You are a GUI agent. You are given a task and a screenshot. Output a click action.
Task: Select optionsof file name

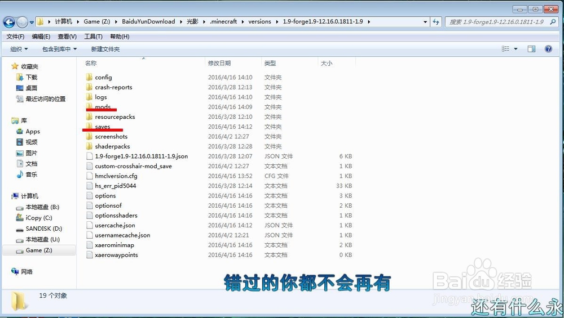tap(108, 205)
